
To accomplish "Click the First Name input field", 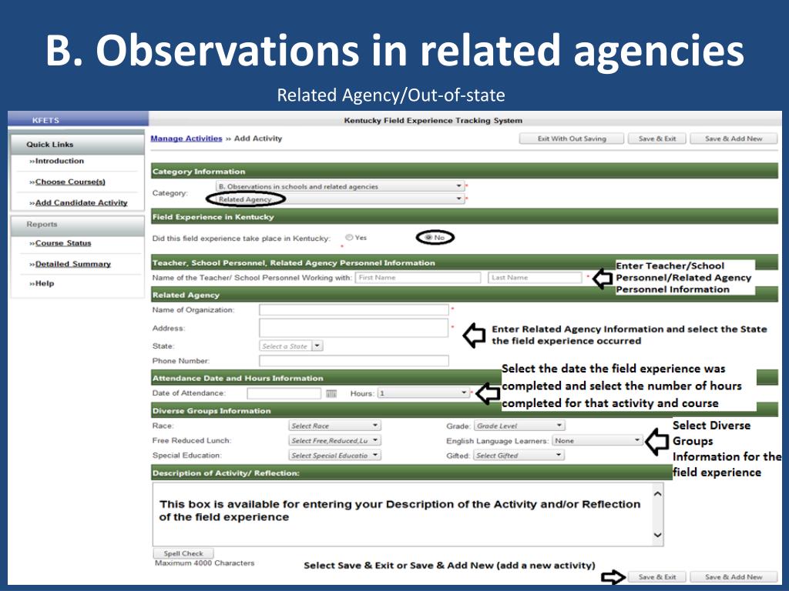I will [x=418, y=277].
